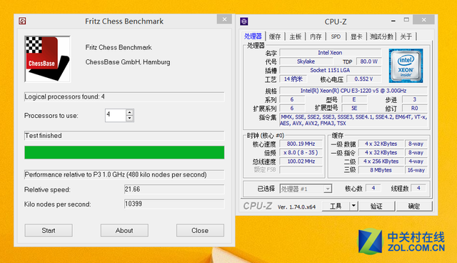Click the Intel Xeon name field
457x263 pixels.
tap(330, 52)
